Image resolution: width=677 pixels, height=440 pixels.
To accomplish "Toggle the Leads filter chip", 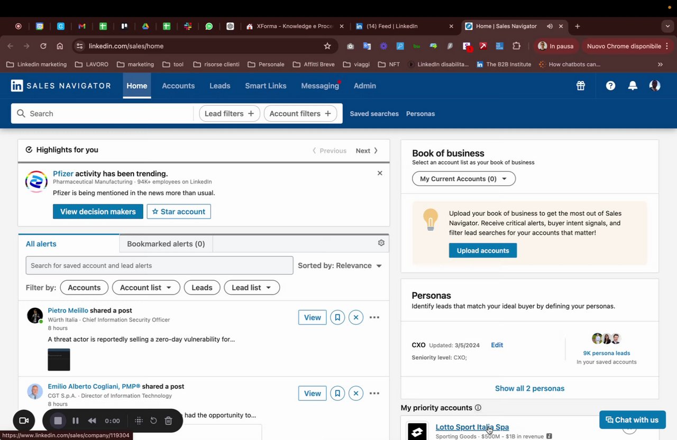I will [x=202, y=288].
